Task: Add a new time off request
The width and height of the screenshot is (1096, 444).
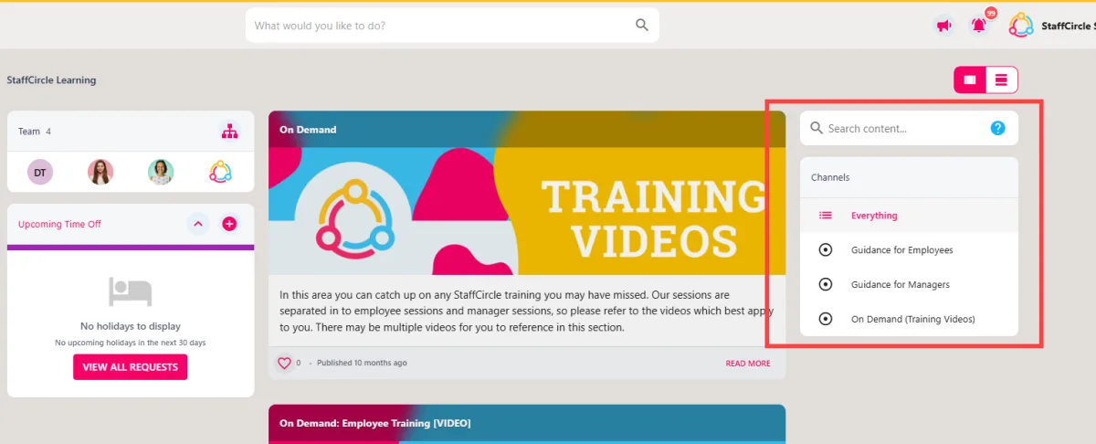Action: pyautogui.click(x=229, y=224)
